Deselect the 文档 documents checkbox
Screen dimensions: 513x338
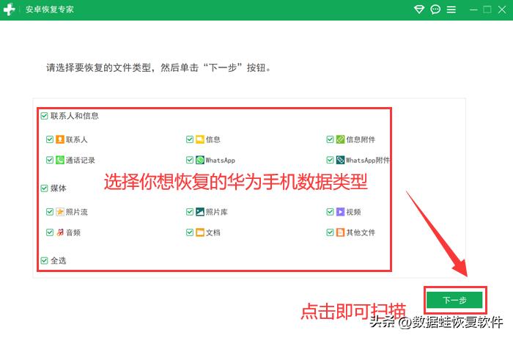tap(190, 232)
